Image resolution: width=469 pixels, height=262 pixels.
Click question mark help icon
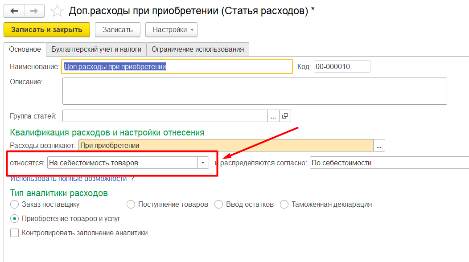[x=132, y=179]
